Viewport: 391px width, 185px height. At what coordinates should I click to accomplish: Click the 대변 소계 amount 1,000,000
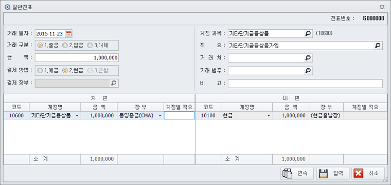click(291, 159)
